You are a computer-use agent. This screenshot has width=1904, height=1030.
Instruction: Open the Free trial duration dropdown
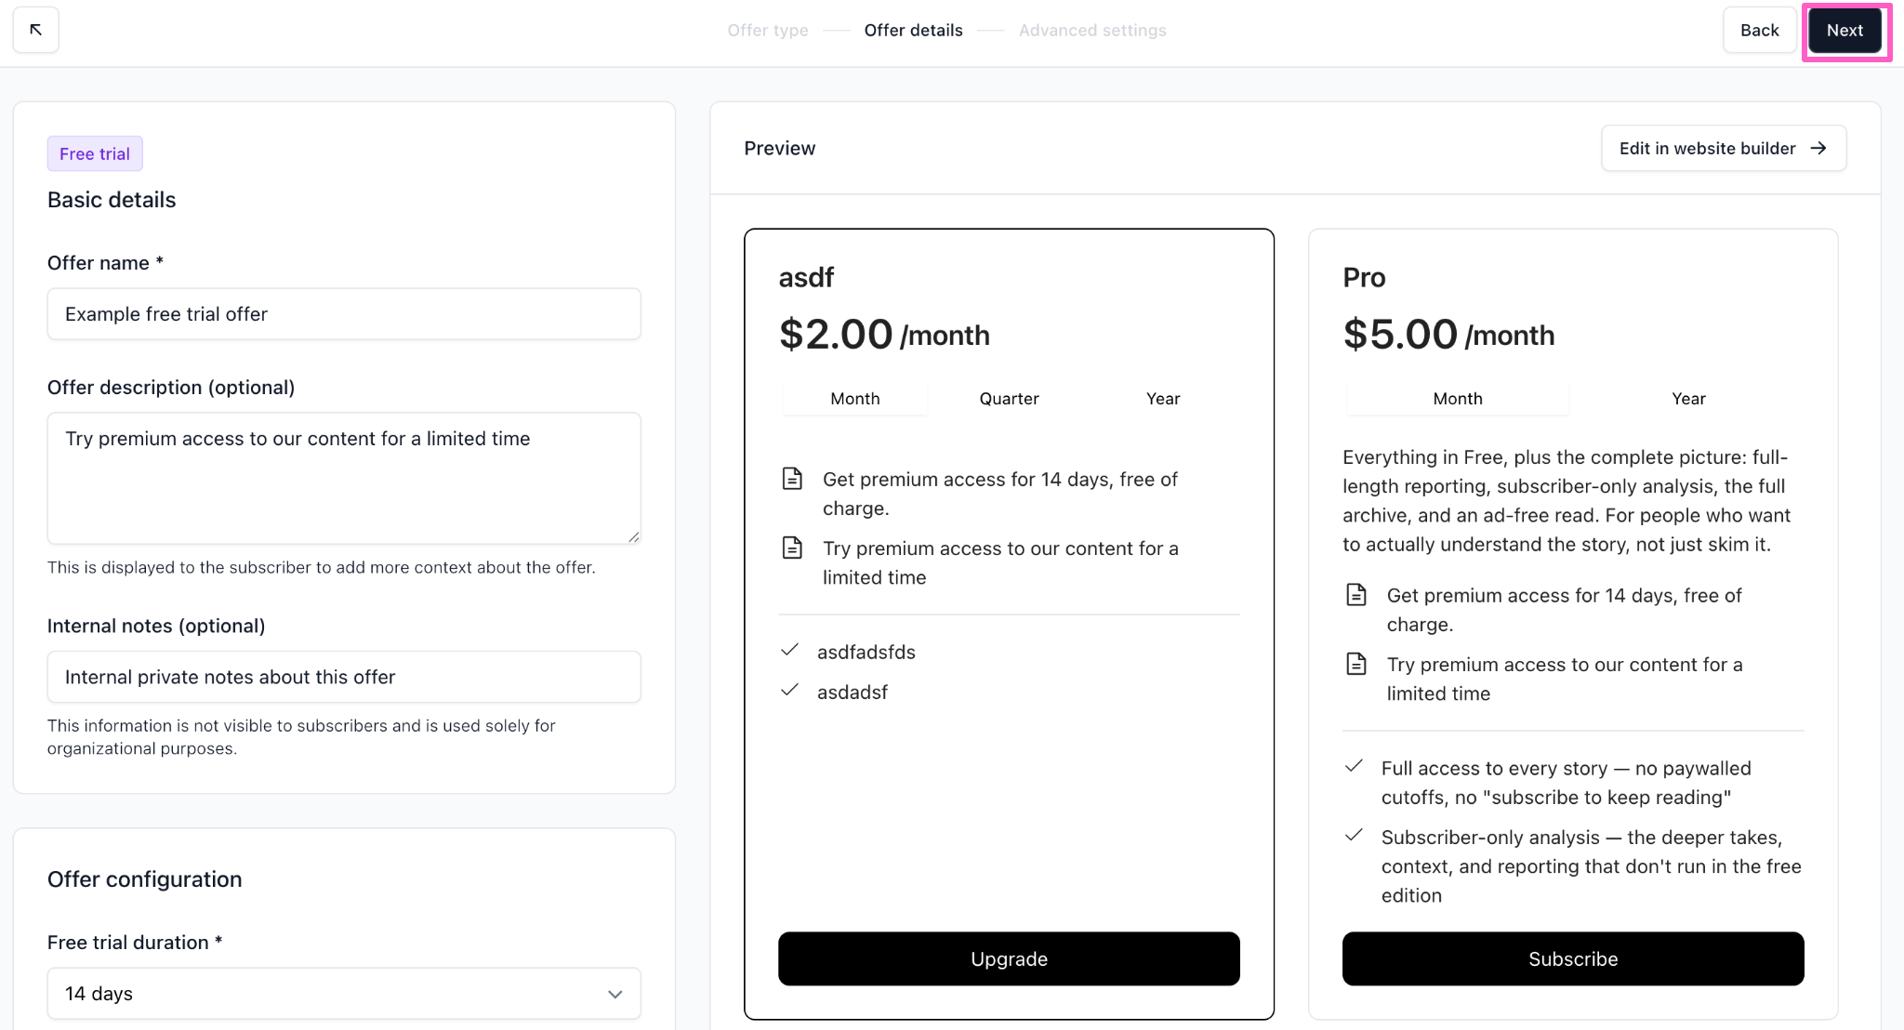[x=344, y=994]
